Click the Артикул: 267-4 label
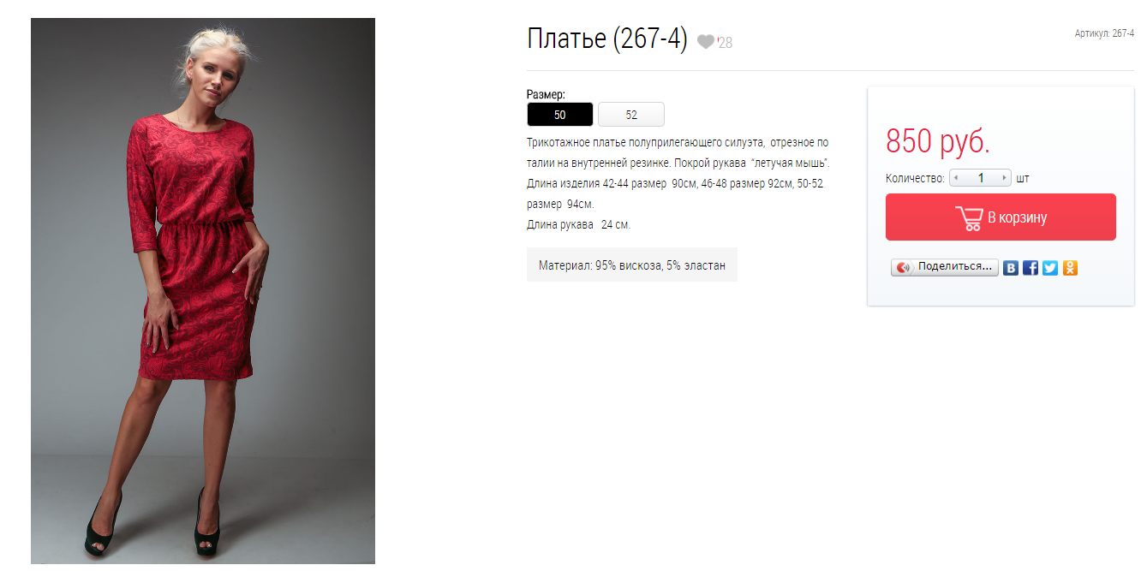1141x571 pixels. [x=1104, y=33]
